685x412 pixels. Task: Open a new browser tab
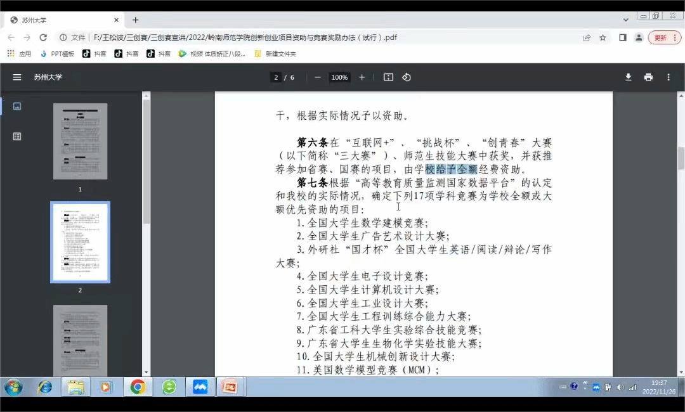pyautogui.click(x=135, y=20)
